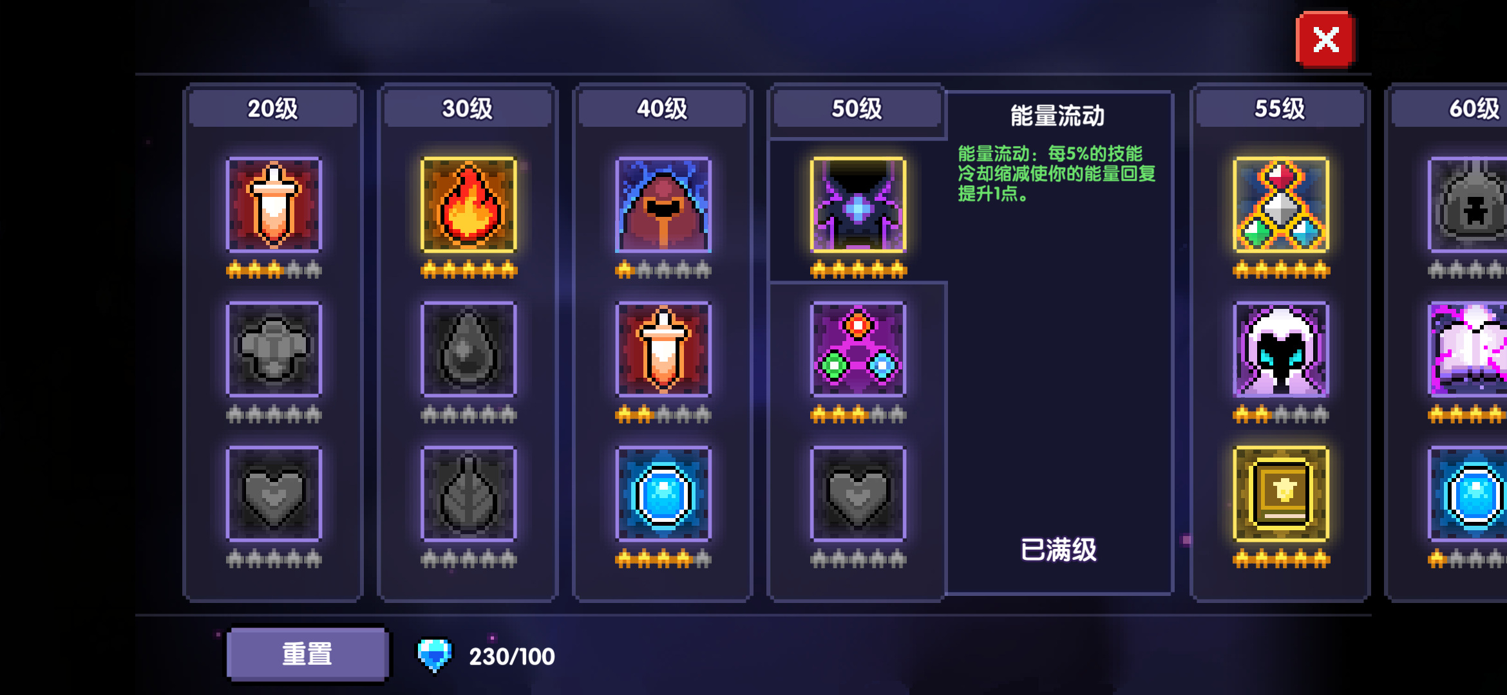Close the talent panel with the red X

click(x=1325, y=40)
